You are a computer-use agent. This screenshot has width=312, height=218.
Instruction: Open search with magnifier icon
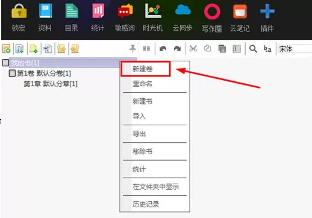[x=253, y=49]
